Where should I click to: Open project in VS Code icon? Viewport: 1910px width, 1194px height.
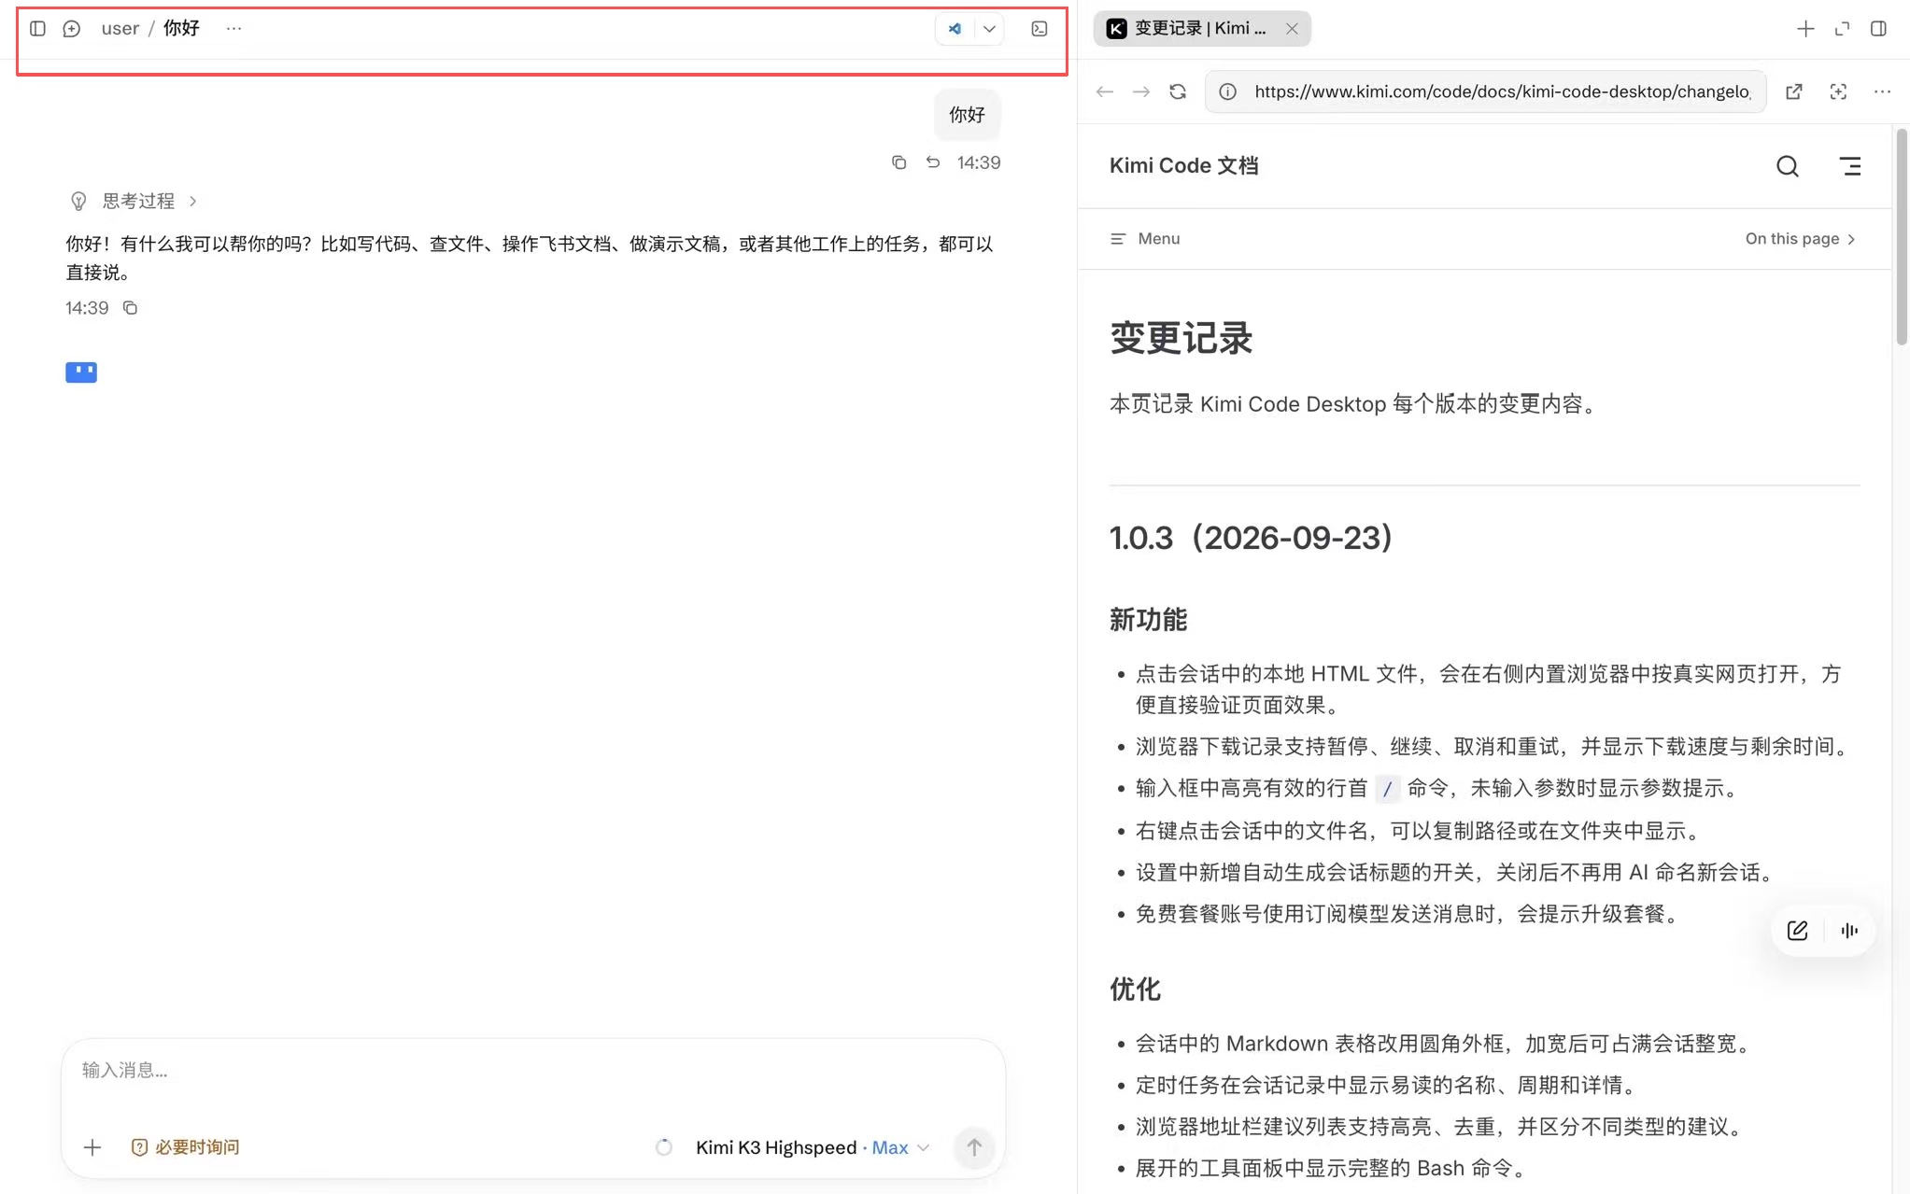[955, 29]
